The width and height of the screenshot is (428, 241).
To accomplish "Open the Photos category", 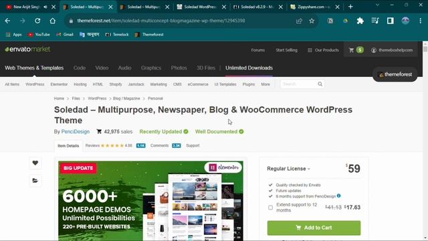I will [179, 68].
